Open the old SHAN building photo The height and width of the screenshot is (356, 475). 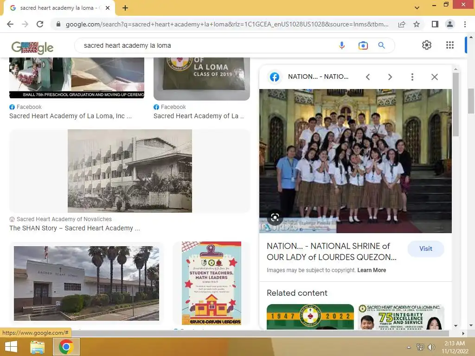[x=130, y=171]
